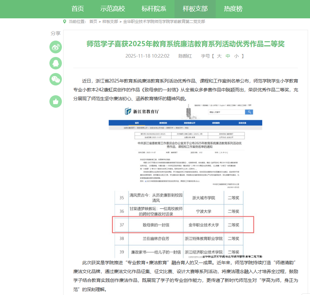Image resolution: width=310 pixels, height=295 pixels.
Task: Click 样板支部 in the breadcrumb path
Action: 110,22
